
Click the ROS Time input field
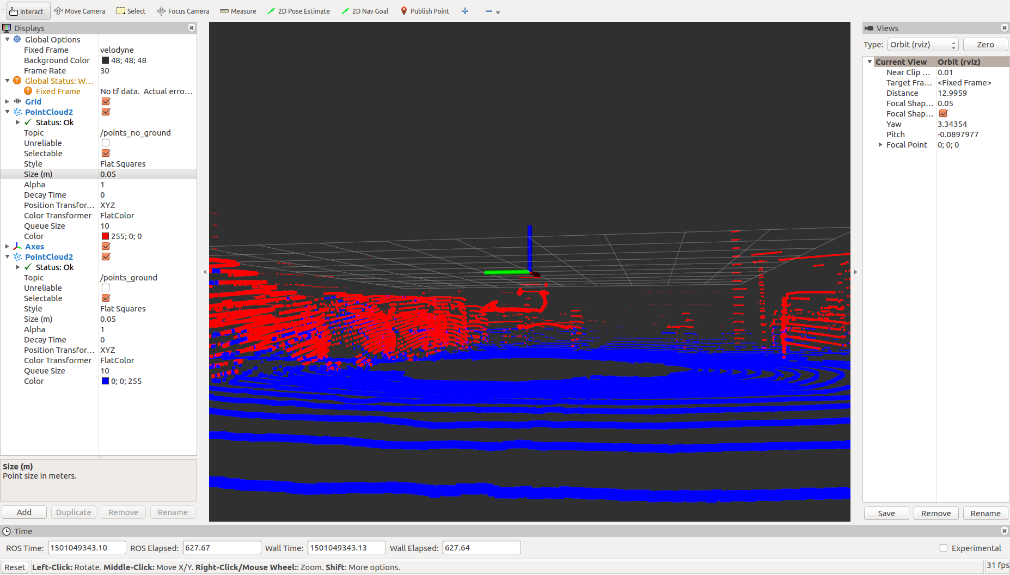coord(87,547)
